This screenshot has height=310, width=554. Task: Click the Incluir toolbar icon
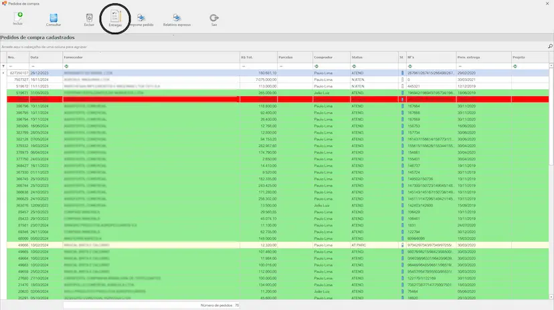(x=18, y=16)
